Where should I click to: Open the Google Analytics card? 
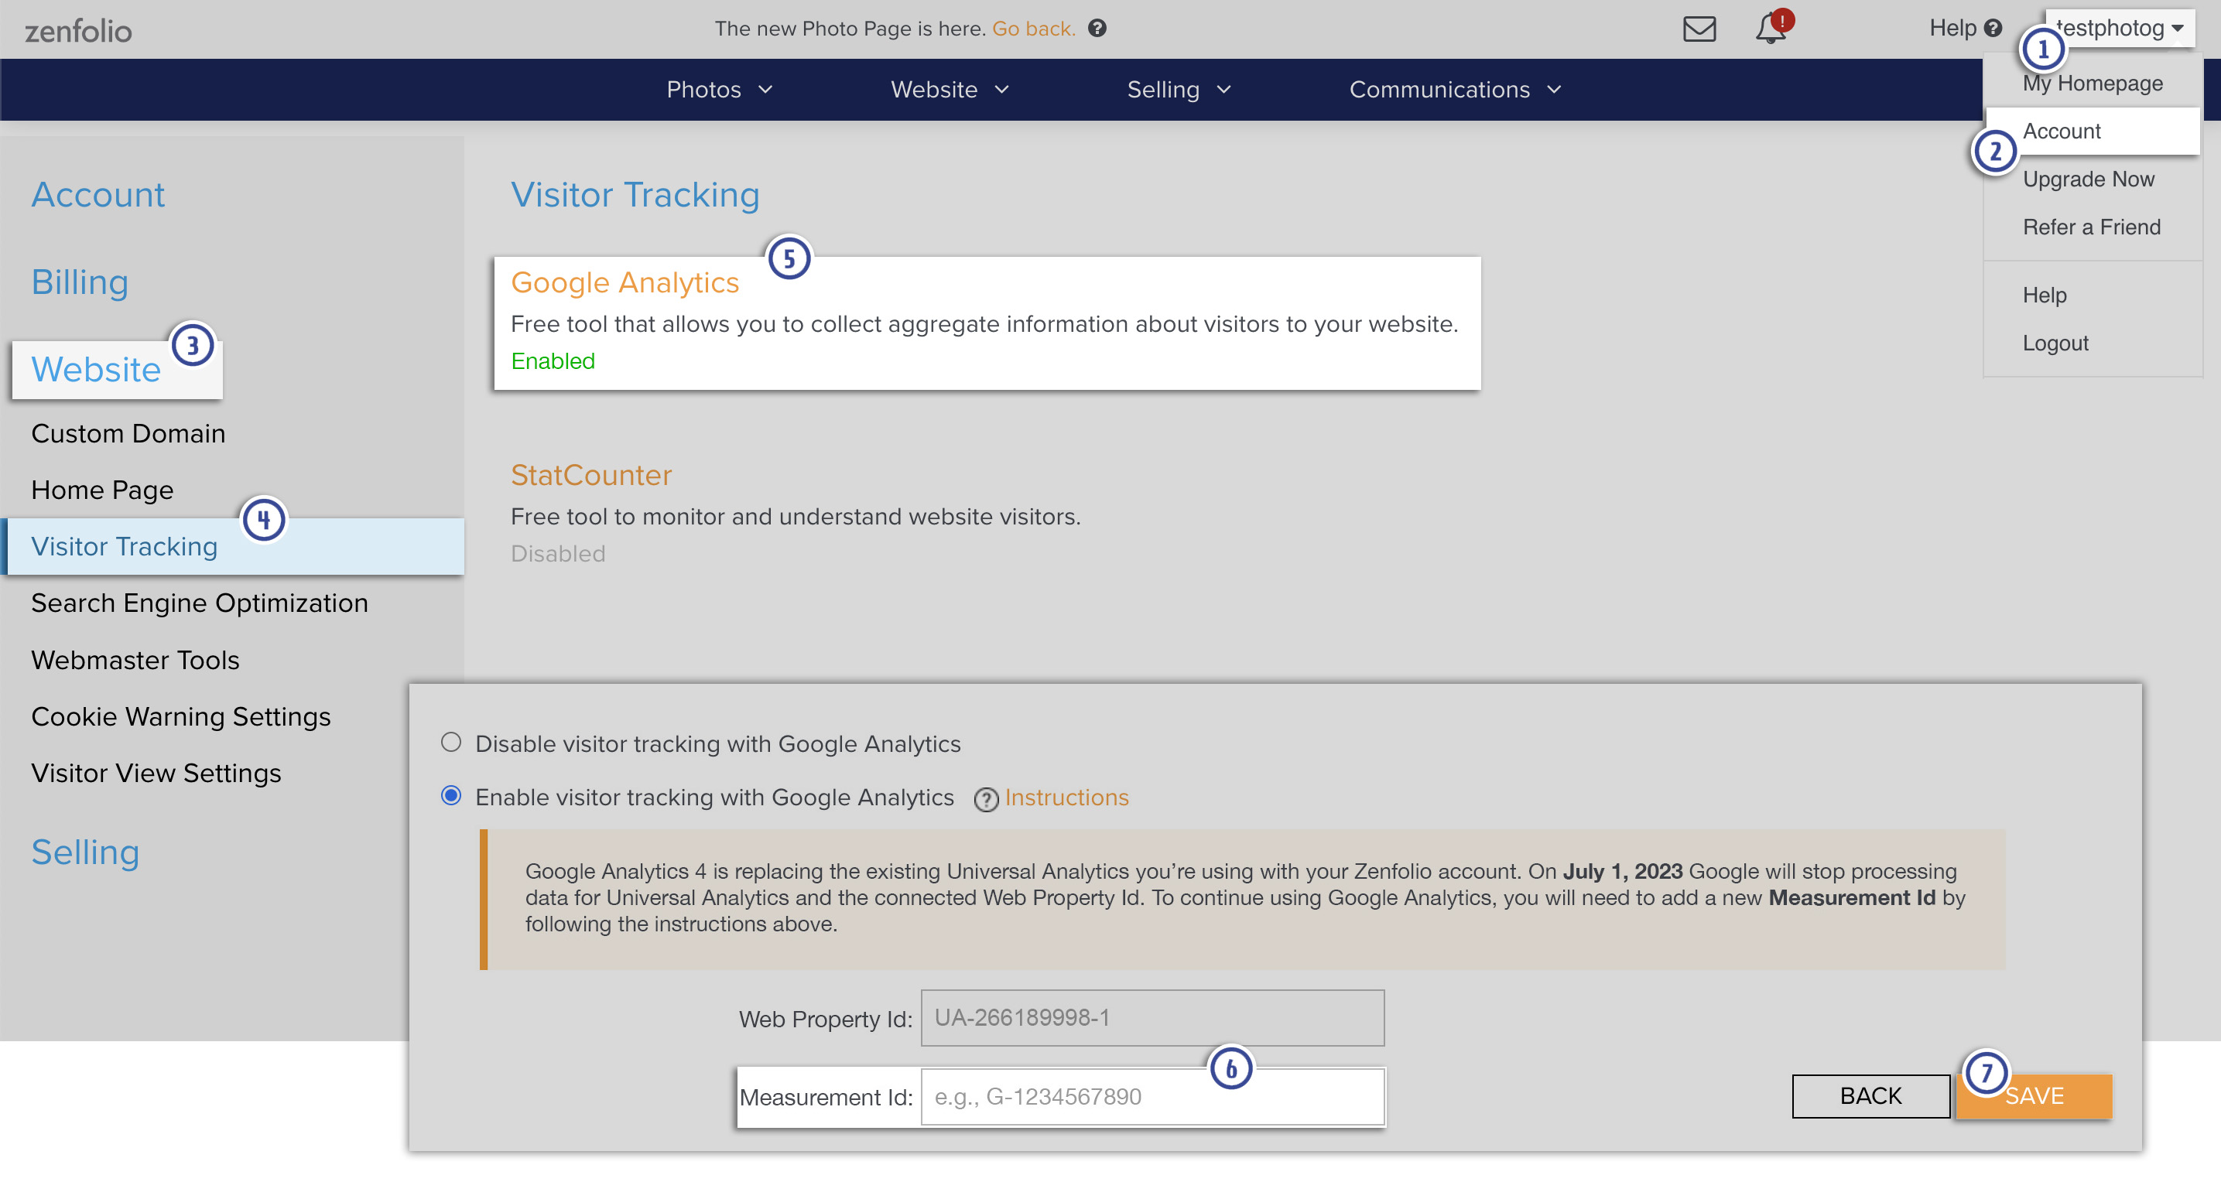point(987,323)
